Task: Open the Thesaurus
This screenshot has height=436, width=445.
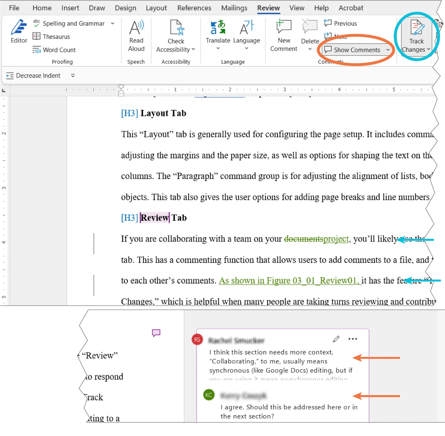Action: [56, 37]
